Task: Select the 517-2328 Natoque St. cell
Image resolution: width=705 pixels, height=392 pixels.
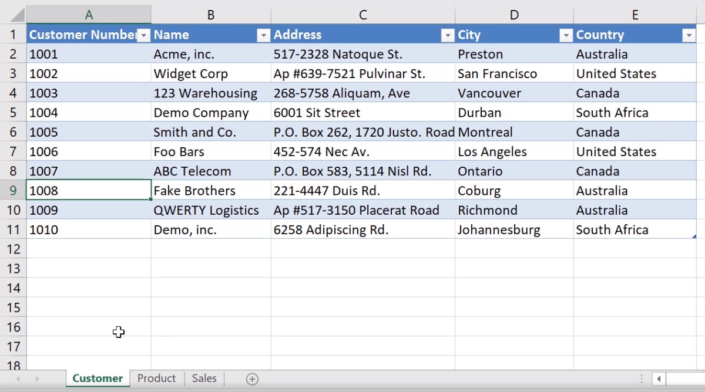Action: coord(363,54)
